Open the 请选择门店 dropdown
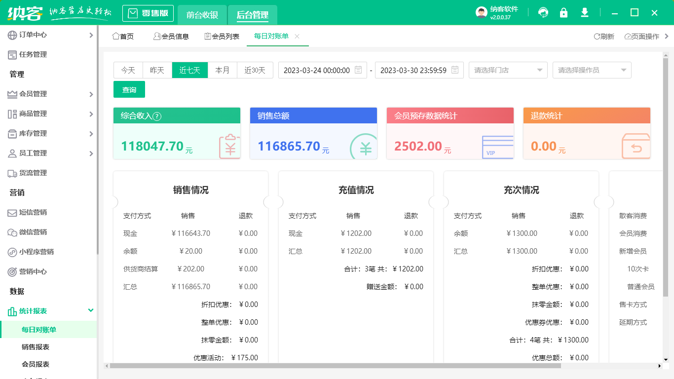This screenshot has width=674, height=379. (x=508, y=70)
